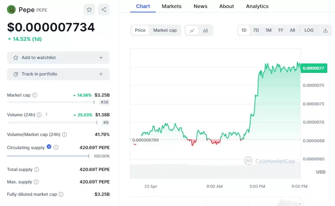This screenshot has width=335, height=206.
Task: Click the Fully diluted market cap info icon
Action: (x=61, y=194)
